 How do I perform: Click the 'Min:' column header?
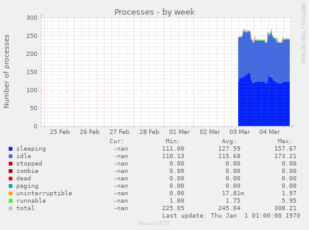pos(173,141)
